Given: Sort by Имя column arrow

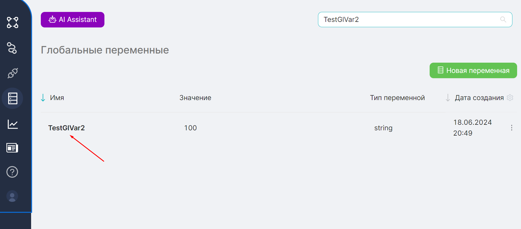Looking at the screenshot, I should point(43,98).
